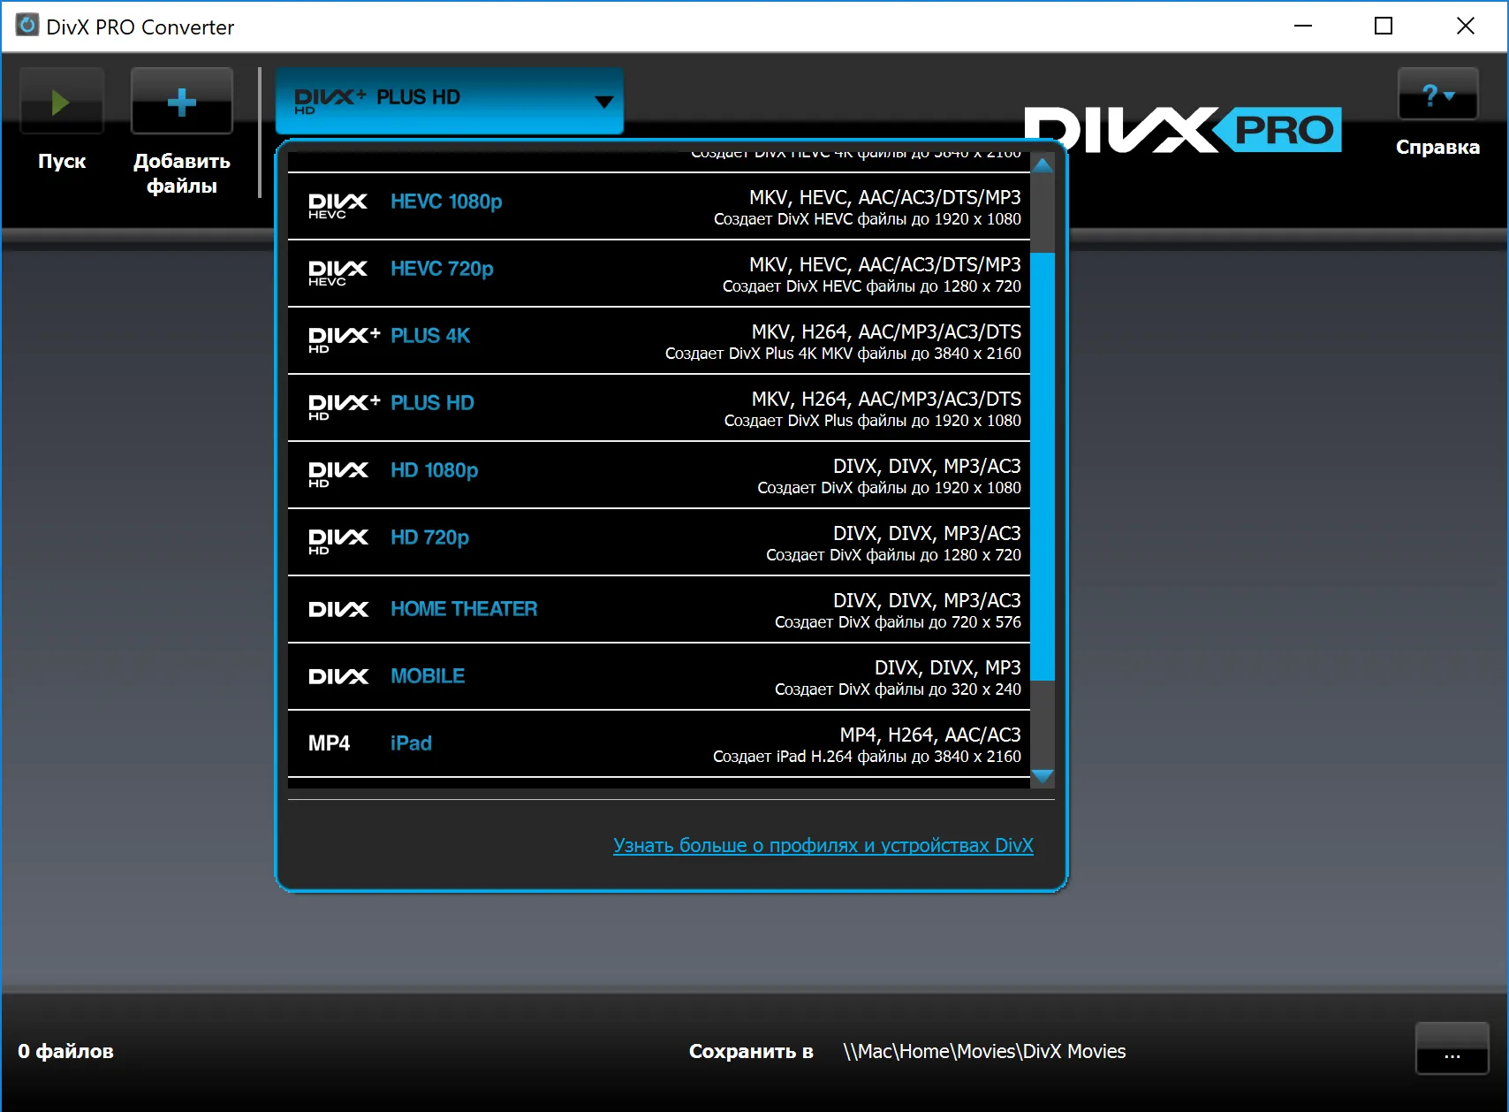Click text Создает iPad H.264 файлы до 3840 x 2160

click(867, 757)
